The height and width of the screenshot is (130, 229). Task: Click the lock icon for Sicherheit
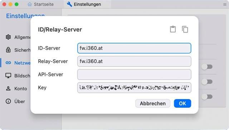[8, 50]
